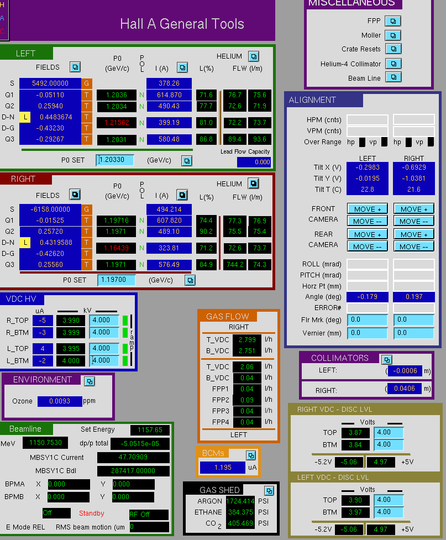Click the LEFT Angle (deg) value -0.179
The height and width of the screenshot is (540, 446).
point(368,297)
